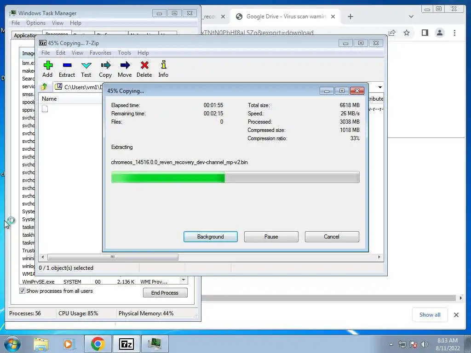Viewport: 471px width, 353px height.
Task: Go up one folder level in 7-Zip
Action: click(x=44, y=87)
